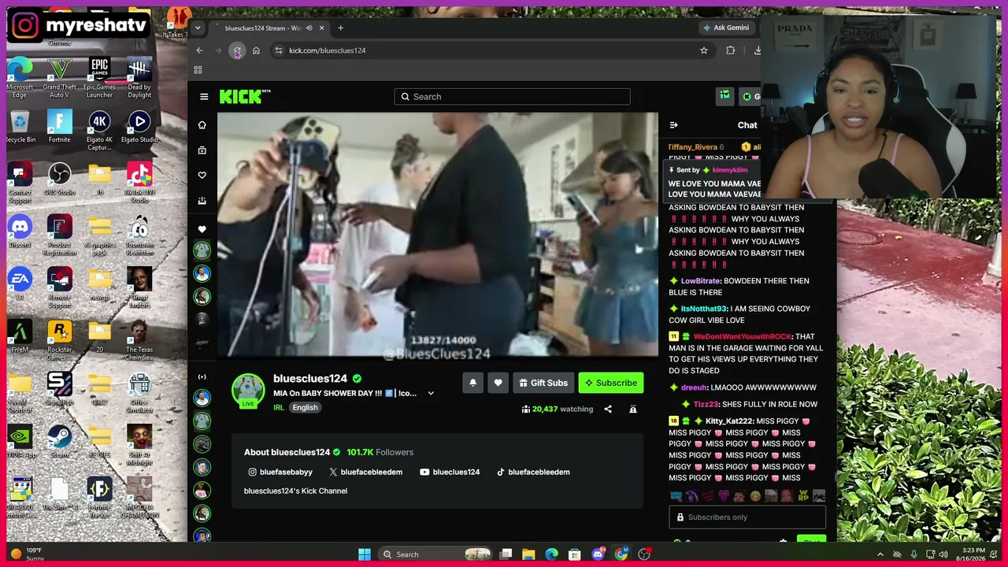Report the stream using the flag icon
This screenshot has height=567, width=1008.
point(633,409)
